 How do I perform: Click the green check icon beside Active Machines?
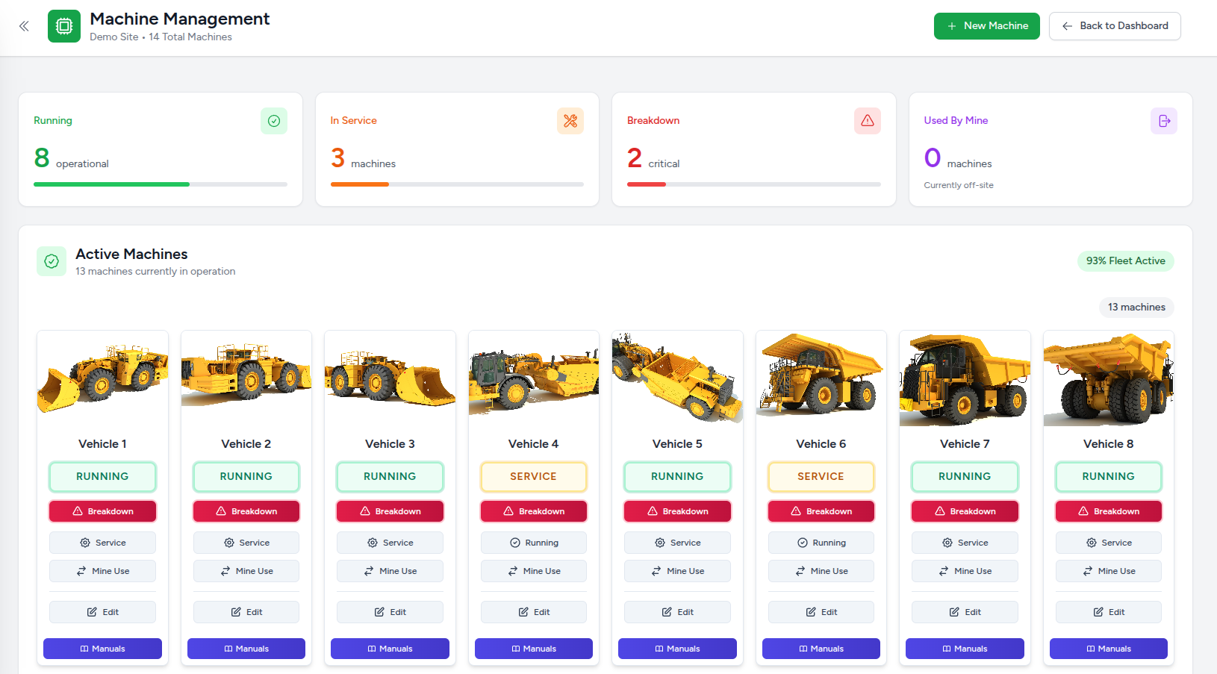point(51,261)
